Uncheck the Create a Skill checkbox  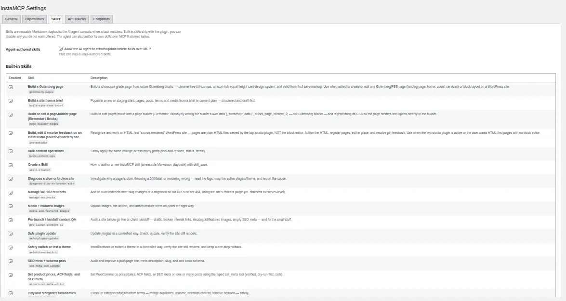point(11,165)
